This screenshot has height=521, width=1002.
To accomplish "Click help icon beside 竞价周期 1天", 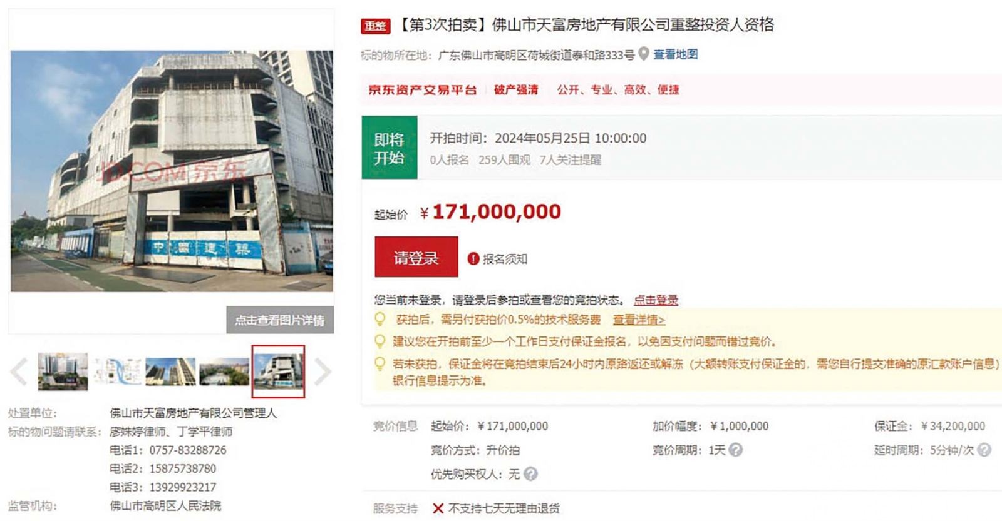I will (736, 450).
